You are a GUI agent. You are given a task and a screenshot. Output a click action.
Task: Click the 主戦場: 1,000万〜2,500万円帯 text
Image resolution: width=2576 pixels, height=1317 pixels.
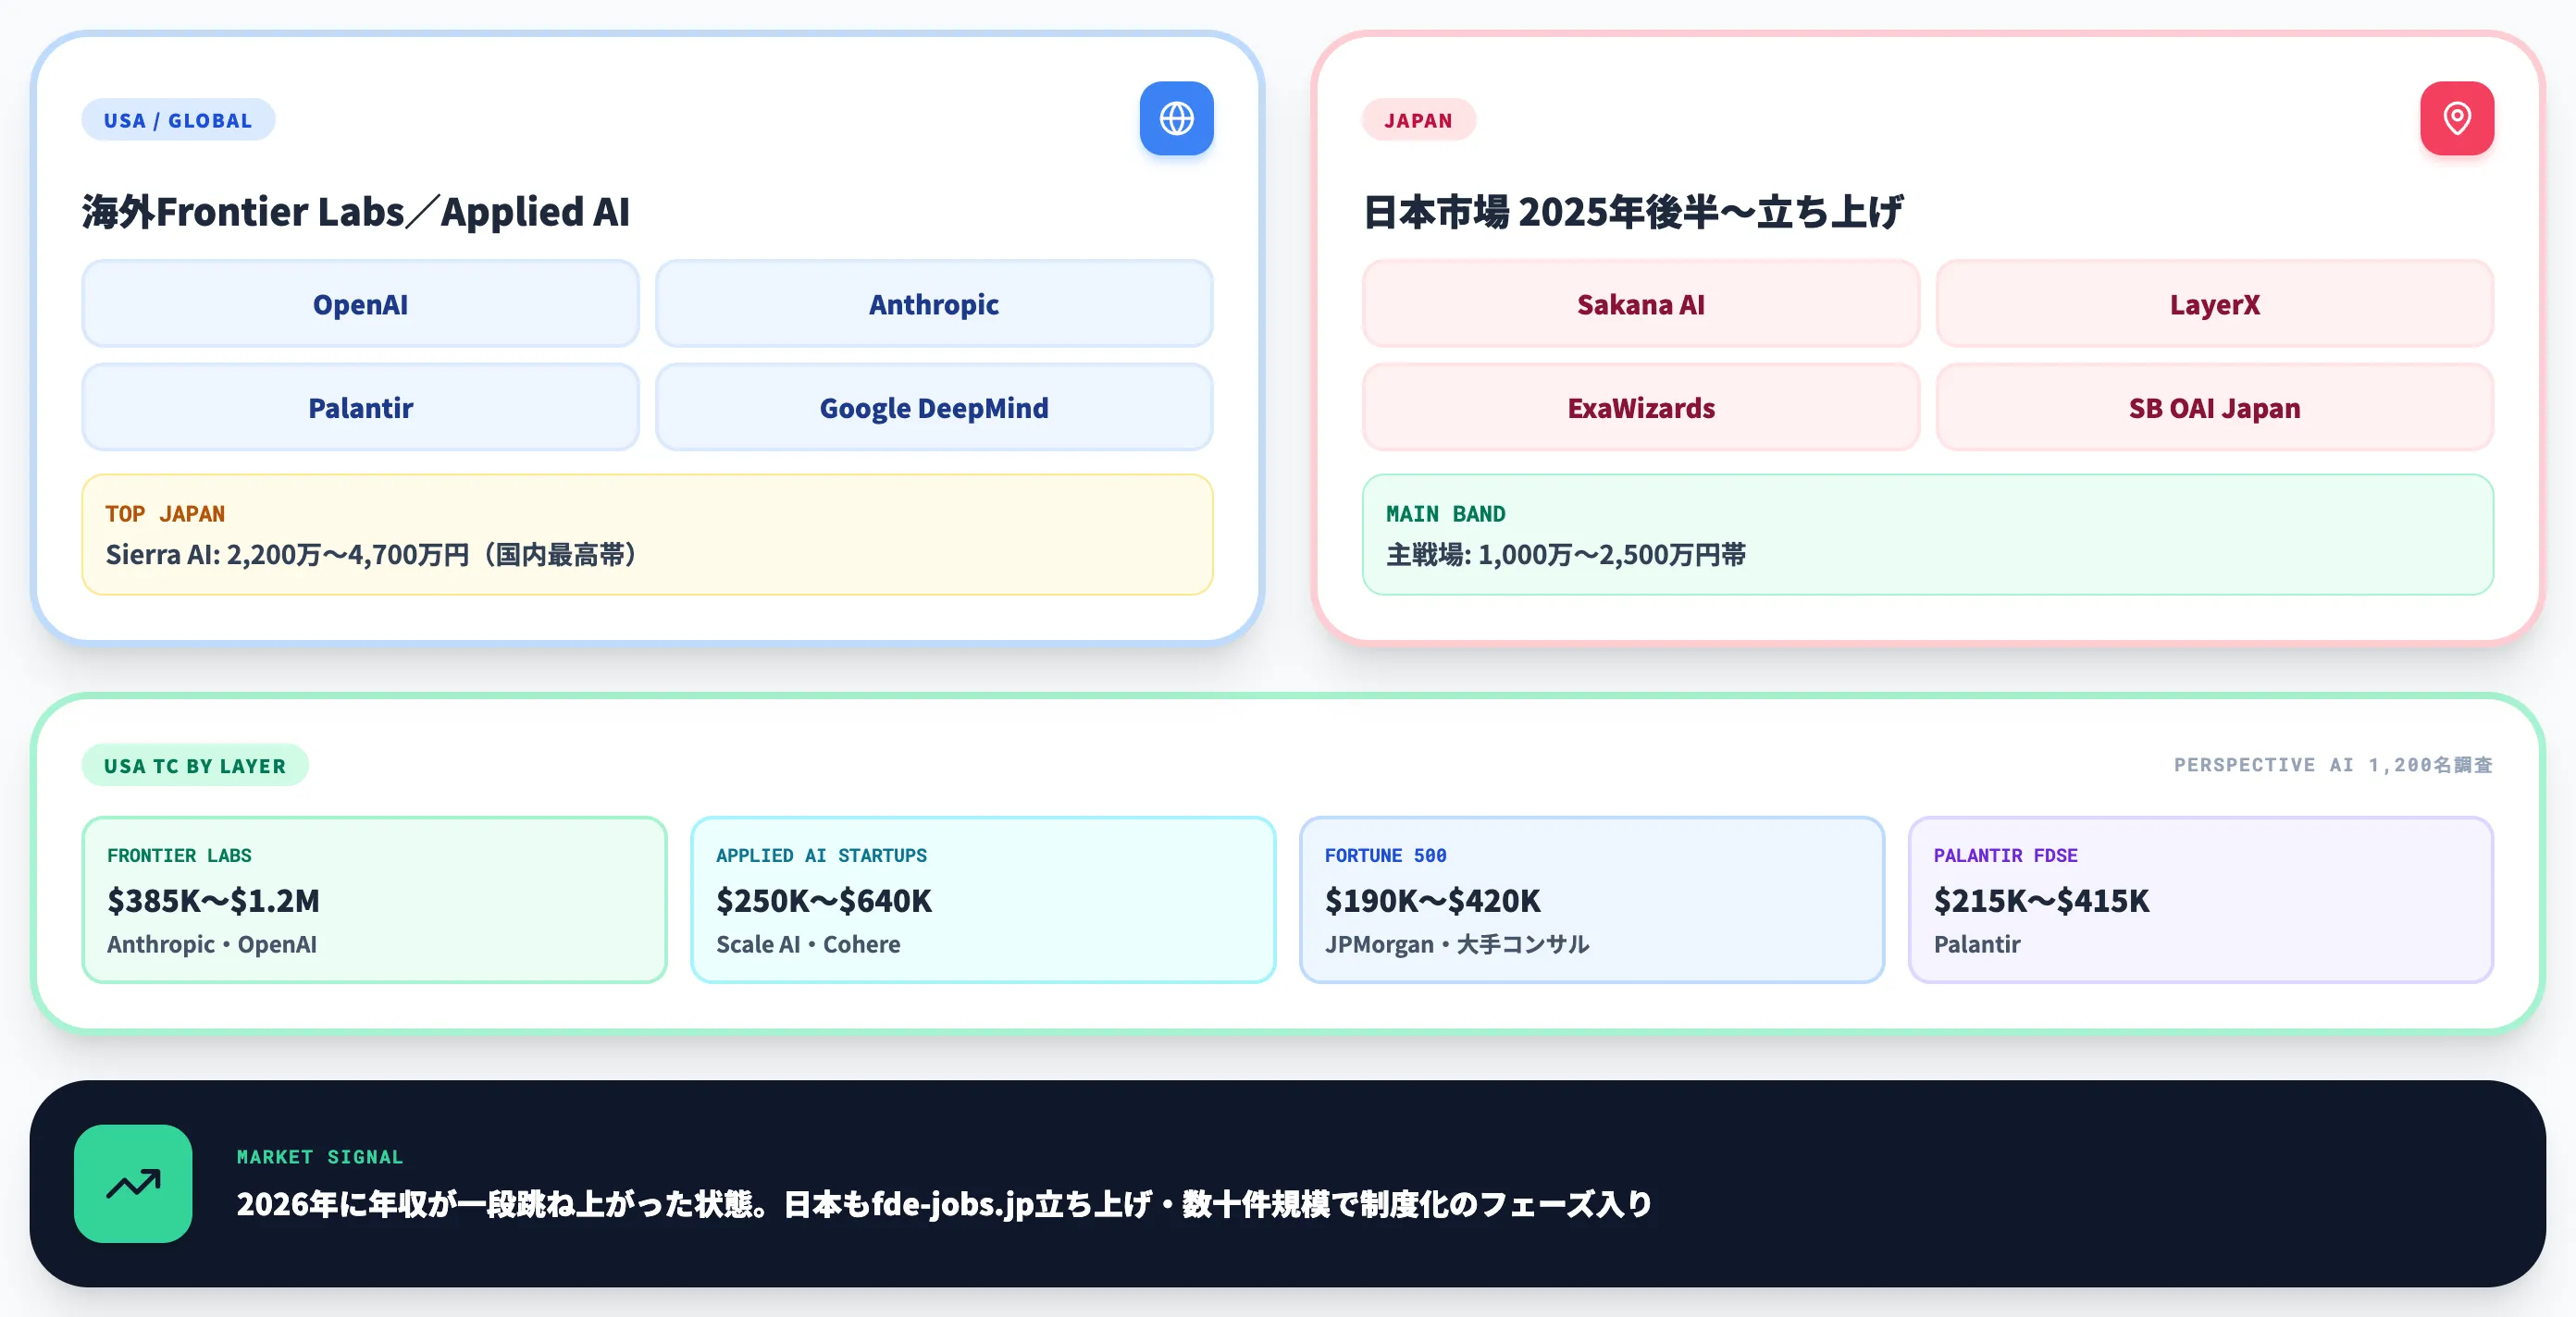[x=1565, y=555]
